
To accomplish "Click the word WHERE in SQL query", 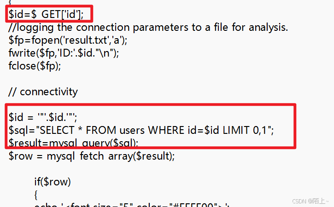I will (x=166, y=130).
